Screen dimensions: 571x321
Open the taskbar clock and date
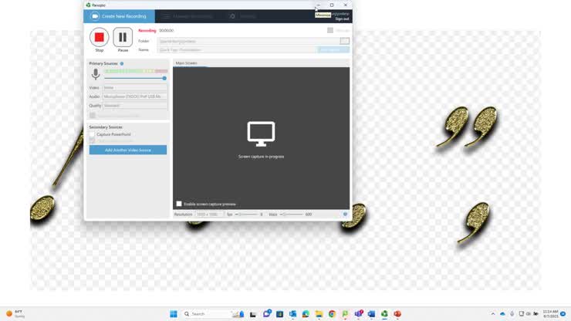click(x=550, y=314)
